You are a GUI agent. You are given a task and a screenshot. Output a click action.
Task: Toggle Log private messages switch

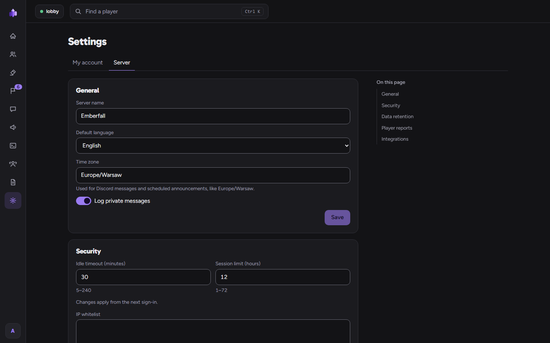84,201
